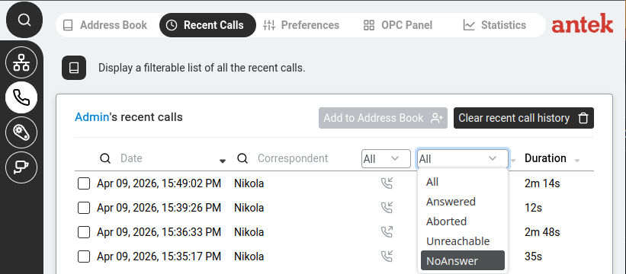Click incoming call icon for 15:39:26 row
This screenshot has width=626, height=274.
coord(387,208)
